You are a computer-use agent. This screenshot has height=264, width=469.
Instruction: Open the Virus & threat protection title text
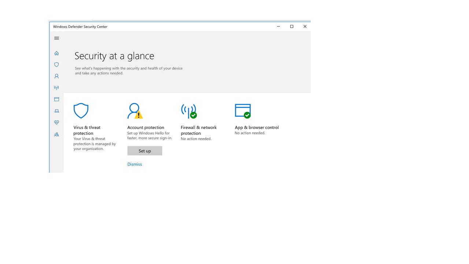coord(87,131)
